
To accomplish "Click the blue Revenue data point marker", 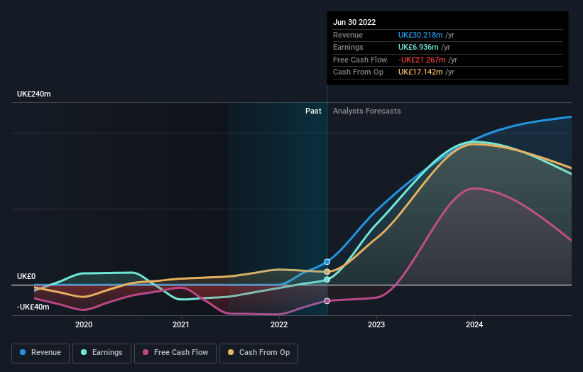I will coord(327,262).
